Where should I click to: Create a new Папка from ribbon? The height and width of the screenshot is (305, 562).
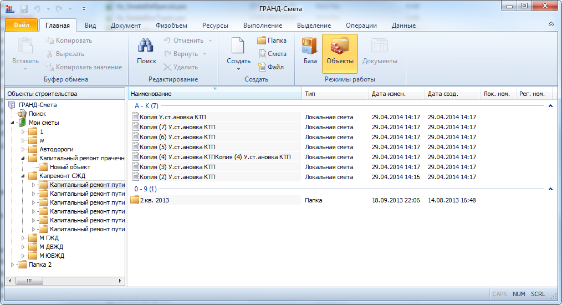coord(272,40)
